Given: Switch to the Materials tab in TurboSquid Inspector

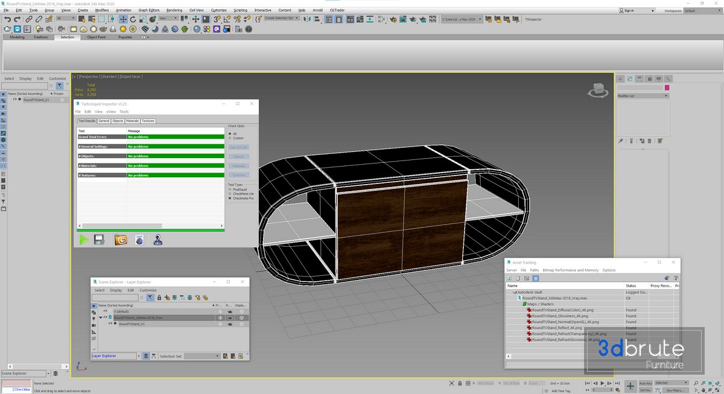Looking at the screenshot, I should coord(132,121).
